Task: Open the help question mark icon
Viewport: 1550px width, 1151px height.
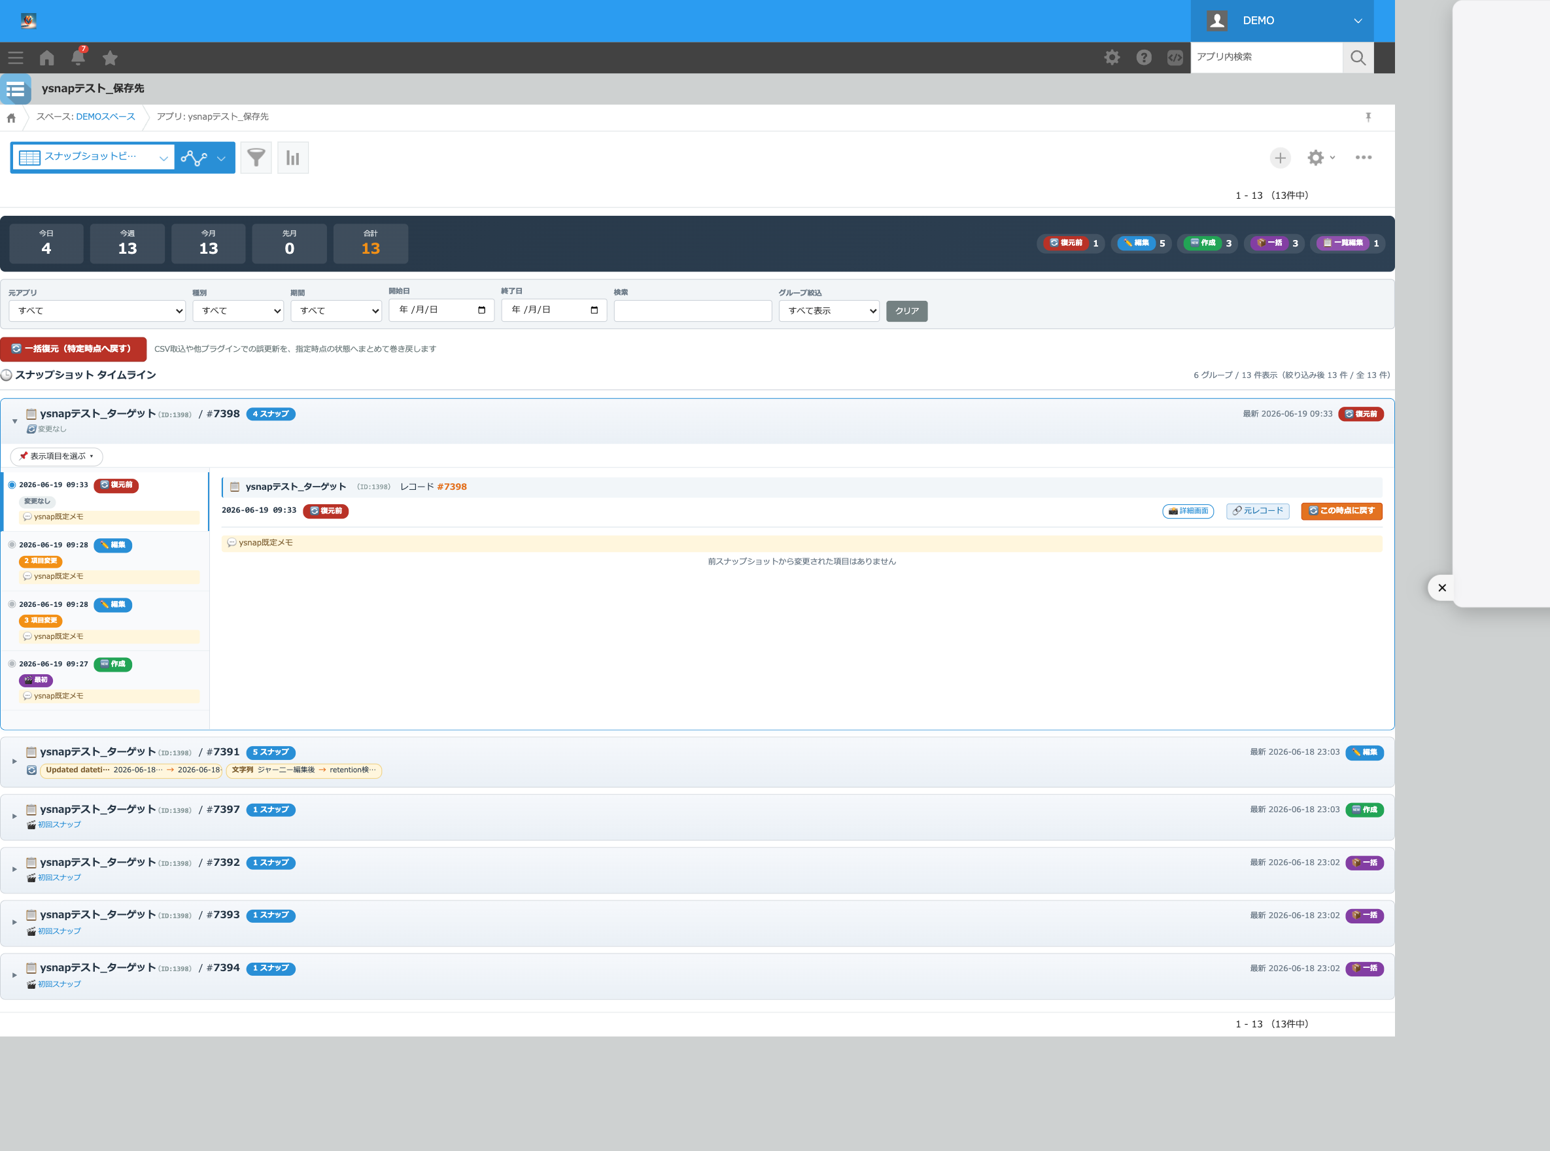Action: pos(1144,58)
